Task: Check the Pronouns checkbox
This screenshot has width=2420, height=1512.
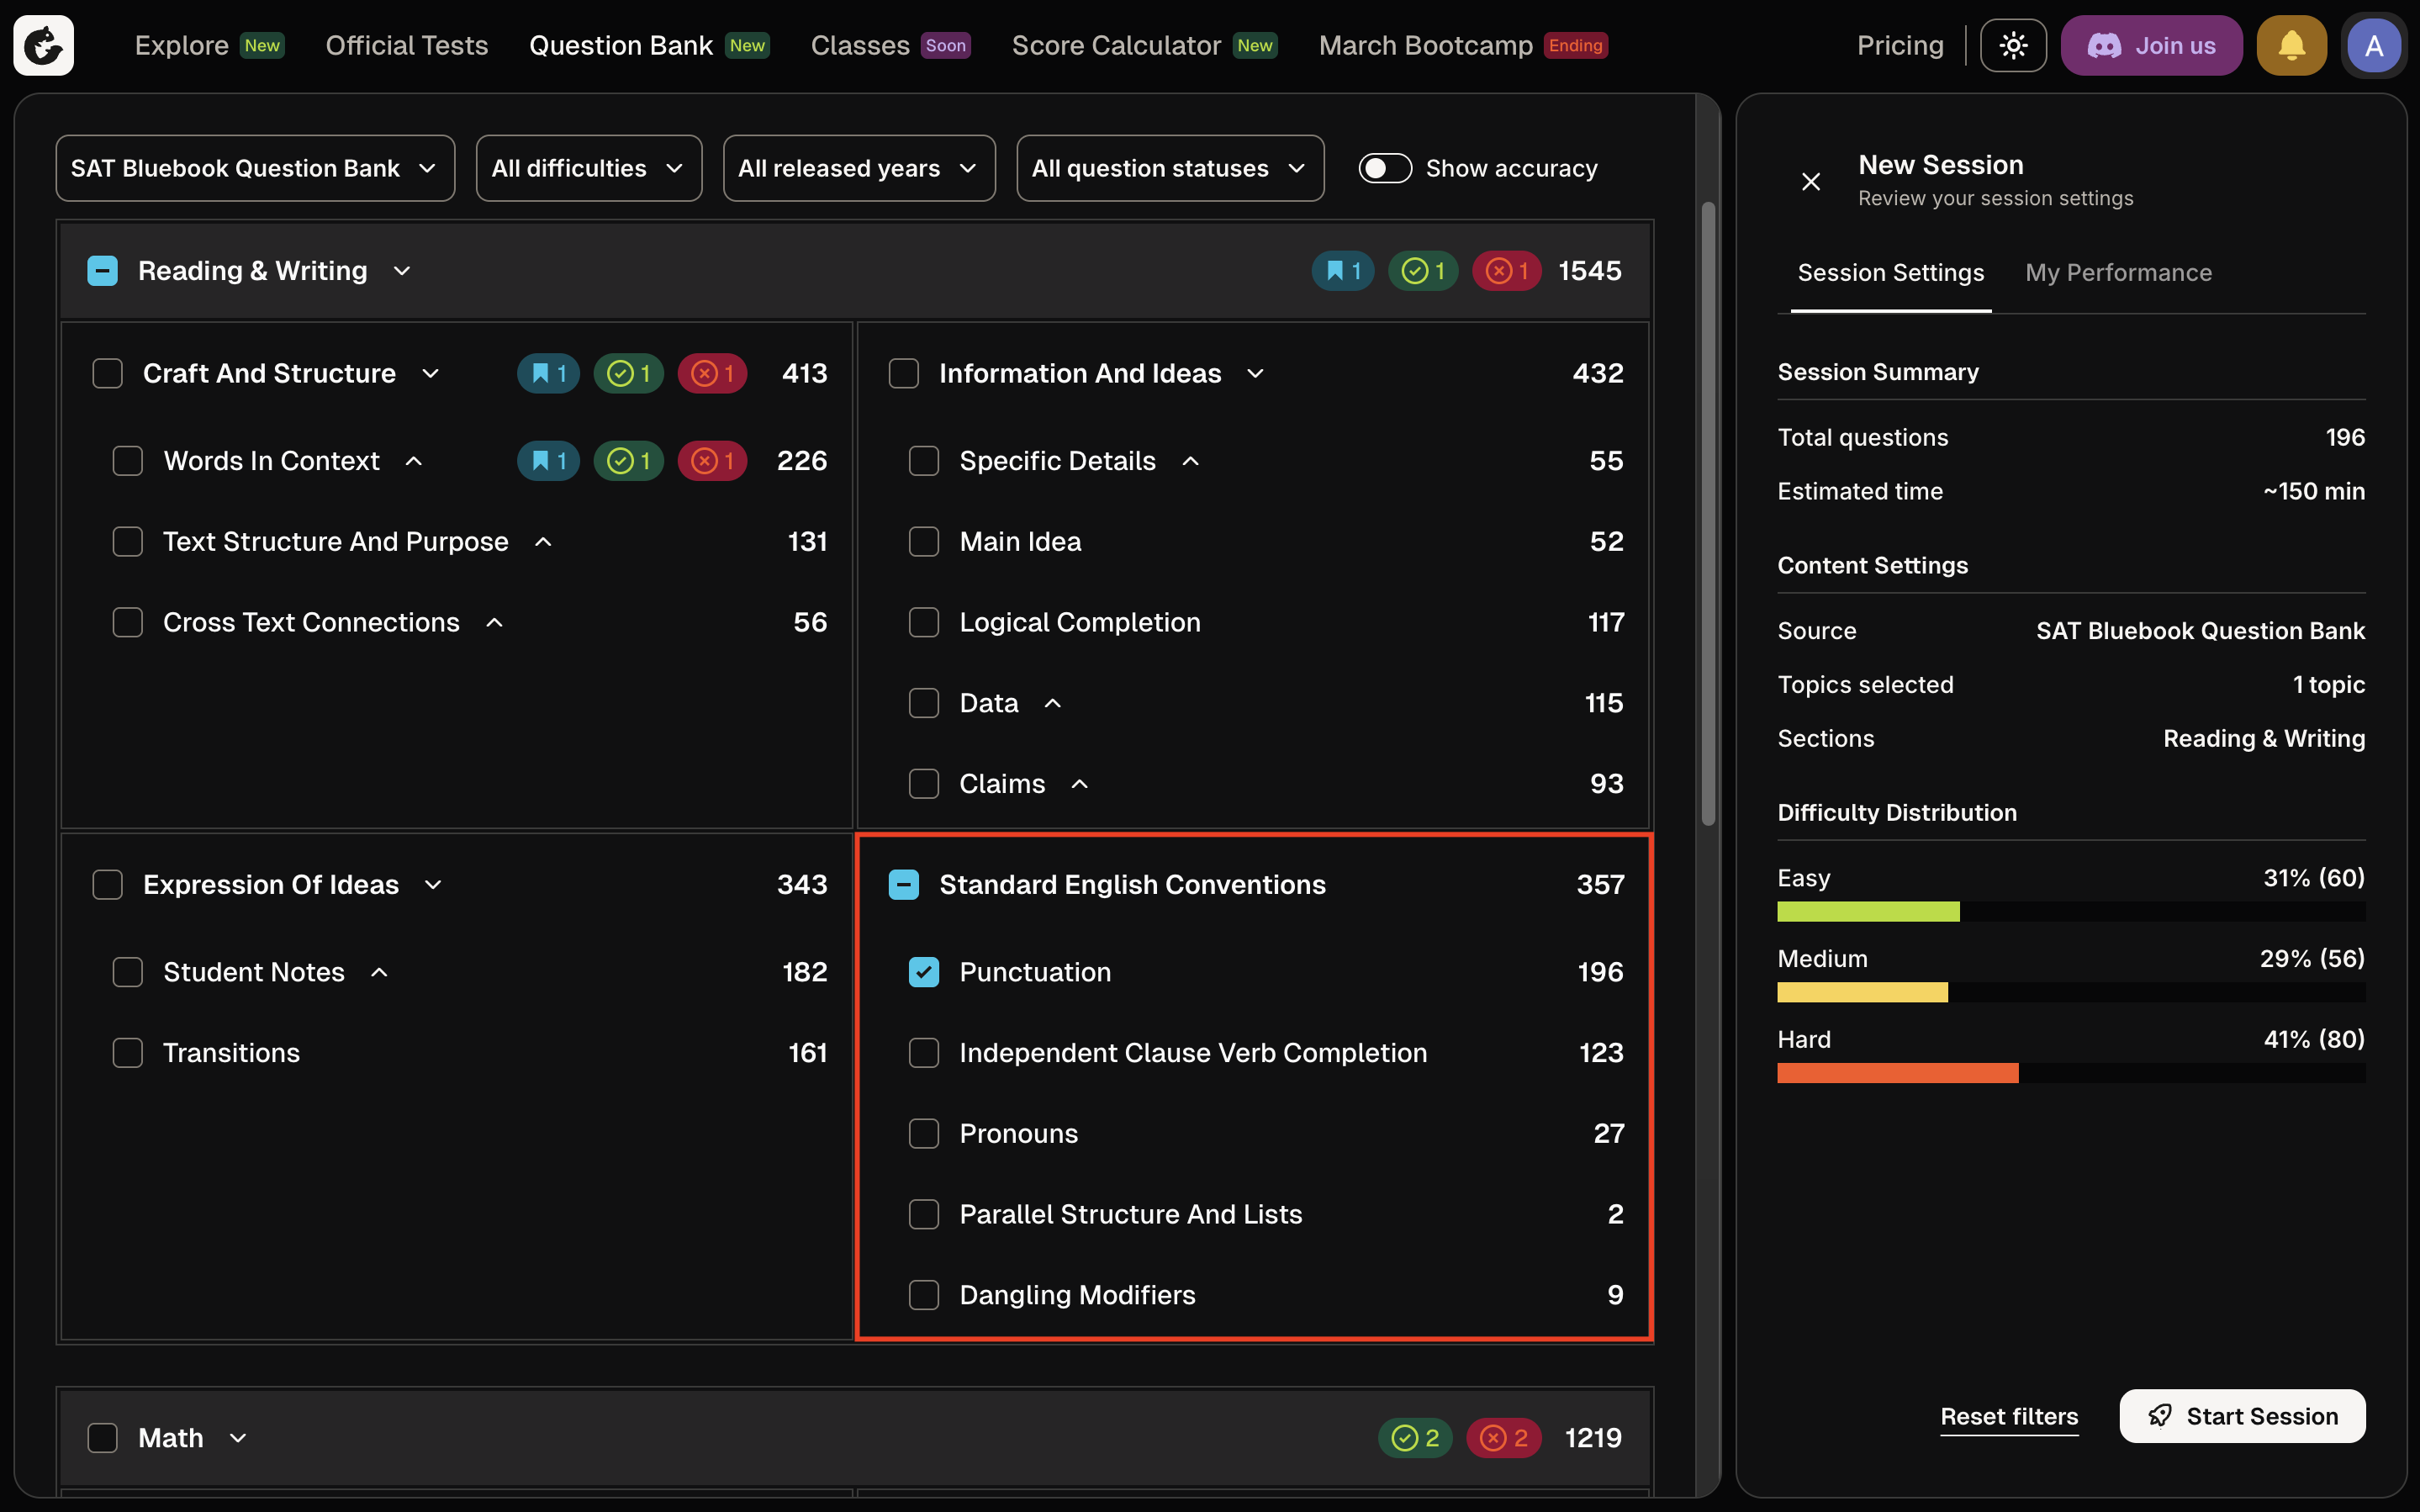Action: pyautogui.click(x=923, y=1133)
